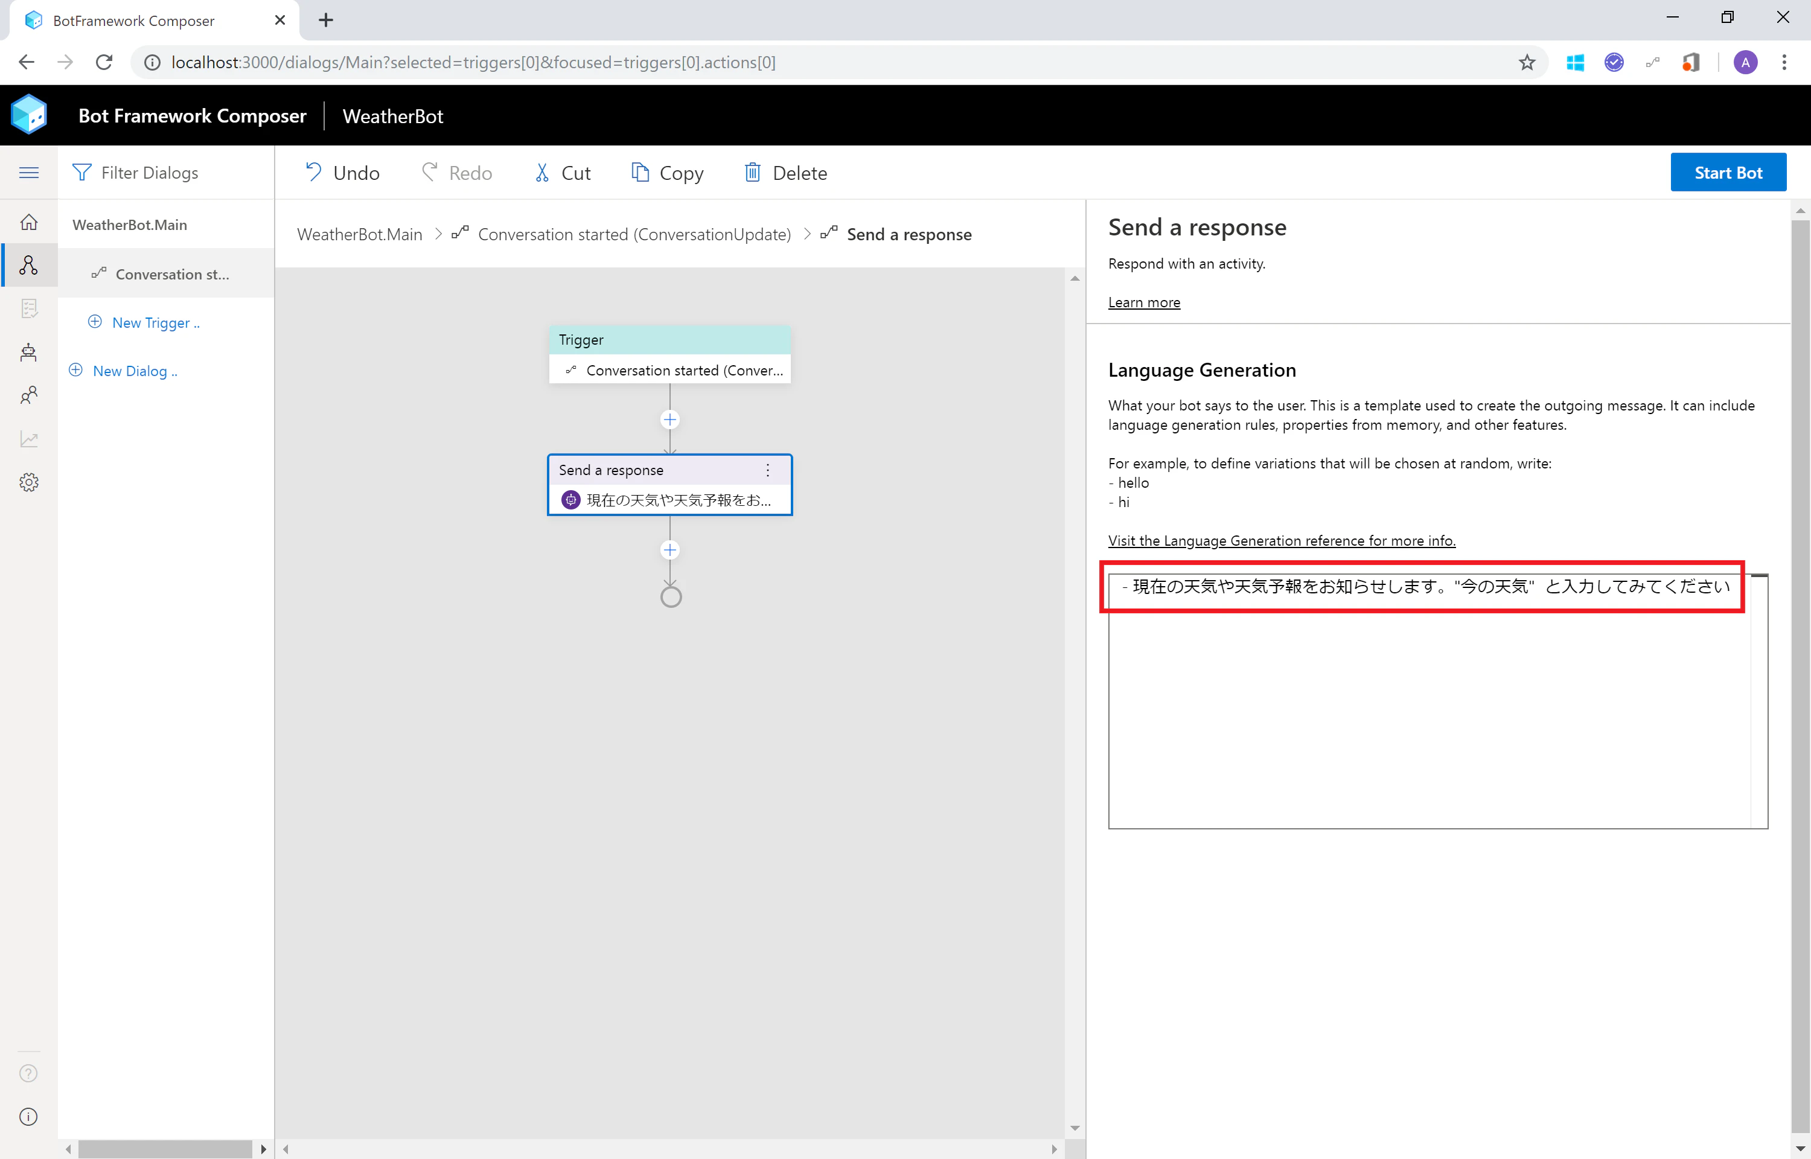Start the bot with the Start Bot button

tap(1728, 173)
